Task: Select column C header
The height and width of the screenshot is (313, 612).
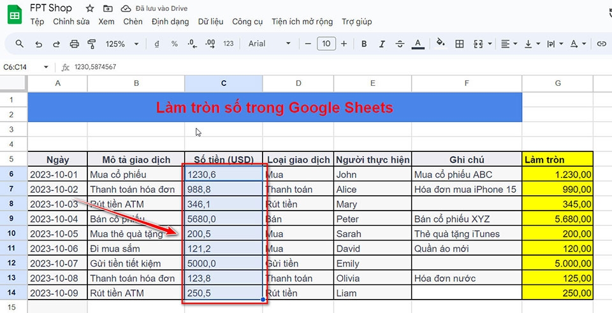Action: (x=224, y=83)
